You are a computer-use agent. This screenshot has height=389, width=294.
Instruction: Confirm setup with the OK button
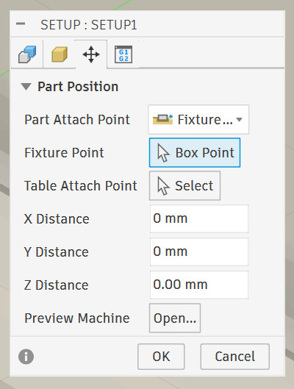(161, 357)
